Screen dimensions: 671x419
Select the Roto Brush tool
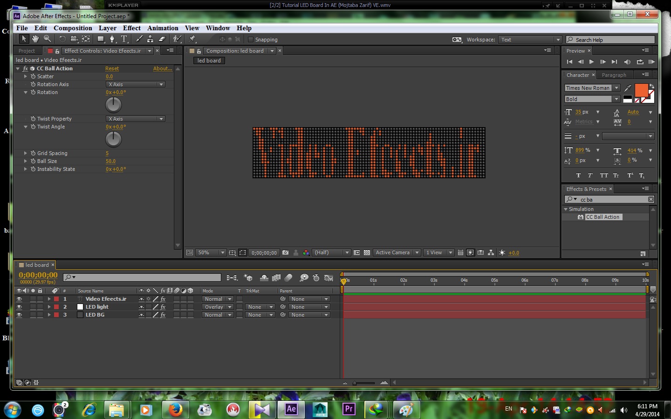177,39
